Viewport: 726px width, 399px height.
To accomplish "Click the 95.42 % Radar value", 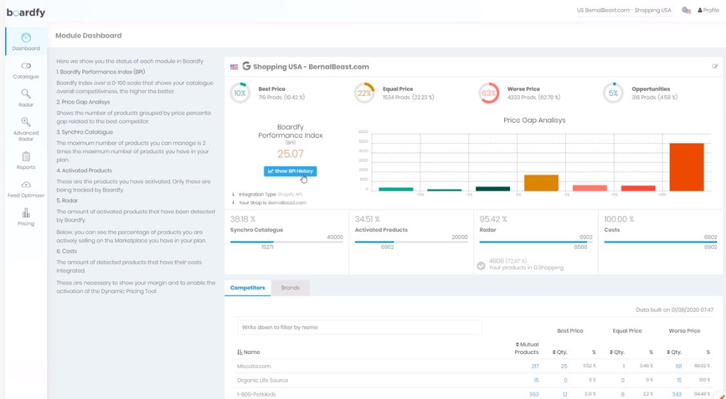I will pyautogui.click(x=493, y=219).
